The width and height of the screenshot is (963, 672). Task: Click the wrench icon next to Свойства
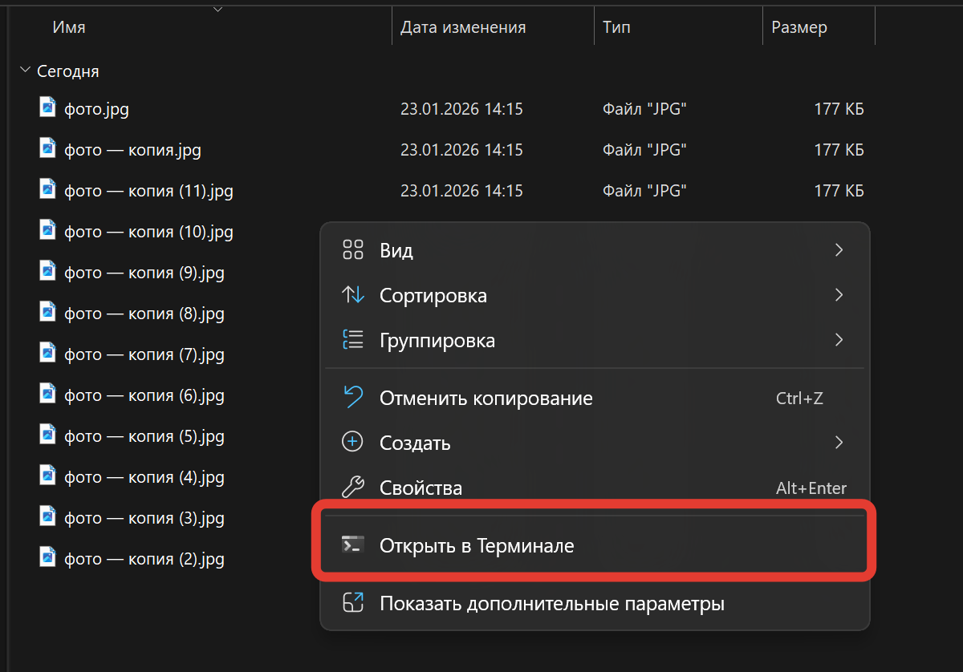pos(353,488)
